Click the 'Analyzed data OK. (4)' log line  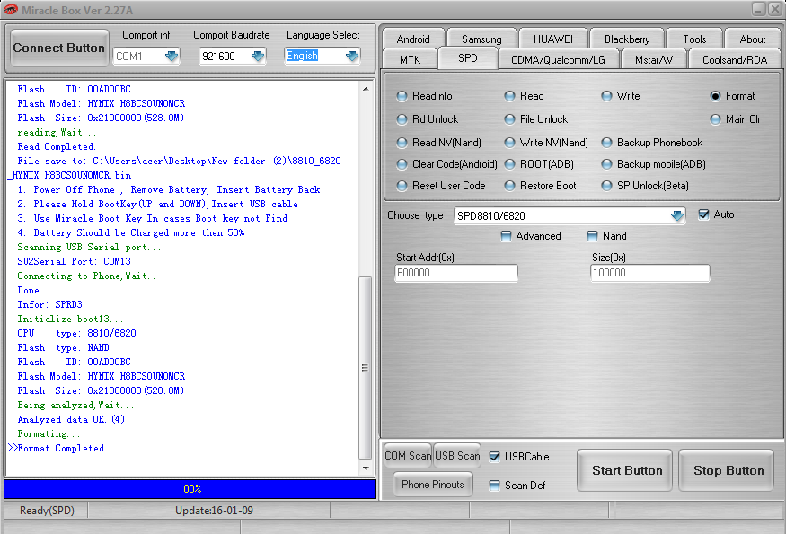click(x=71, y=419)
